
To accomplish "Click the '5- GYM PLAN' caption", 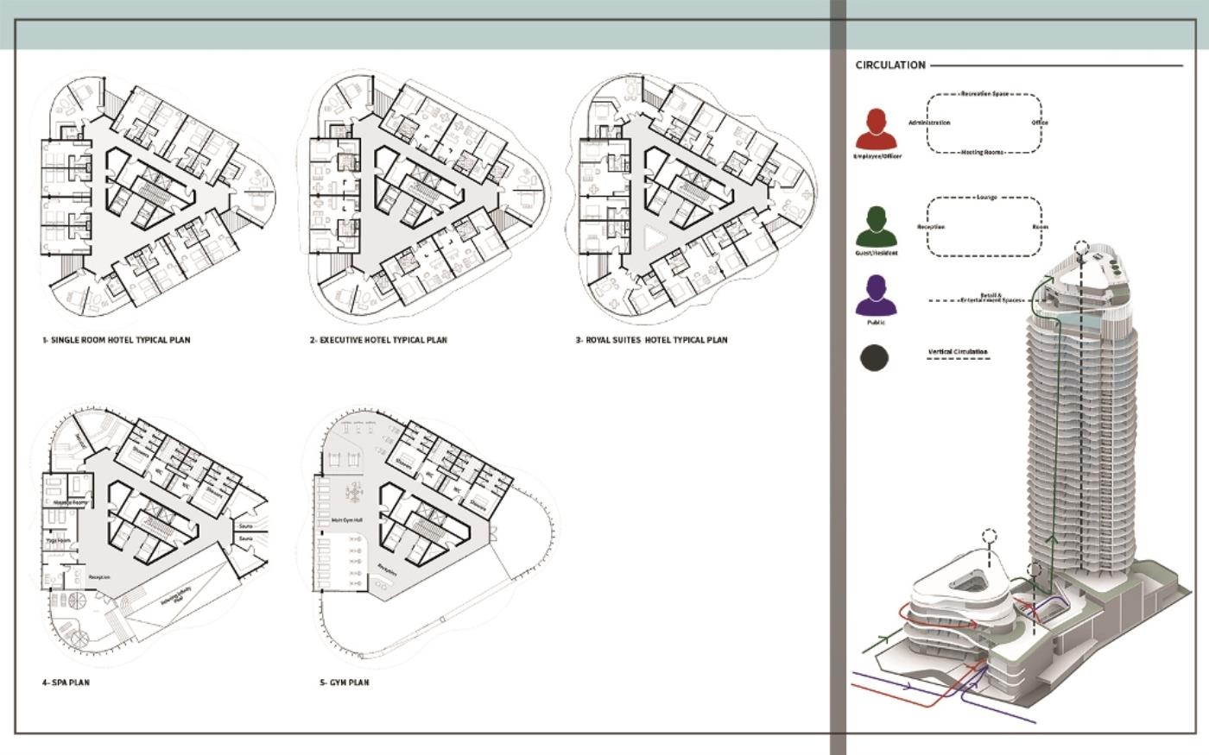I will click(x=345, y=683).
